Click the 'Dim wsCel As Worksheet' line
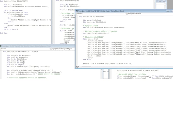The width and height of the screenshot is (173, 116). [x=17, y=57]
